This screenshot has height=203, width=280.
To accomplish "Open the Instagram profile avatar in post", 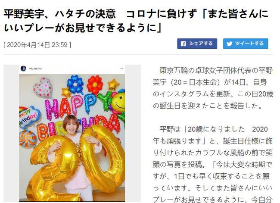I will tap(23, 69).
